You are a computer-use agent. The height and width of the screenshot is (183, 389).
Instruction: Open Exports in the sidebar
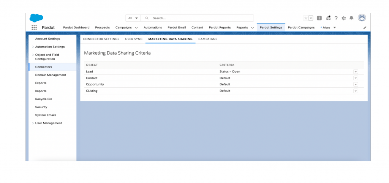tap(41, 83)
